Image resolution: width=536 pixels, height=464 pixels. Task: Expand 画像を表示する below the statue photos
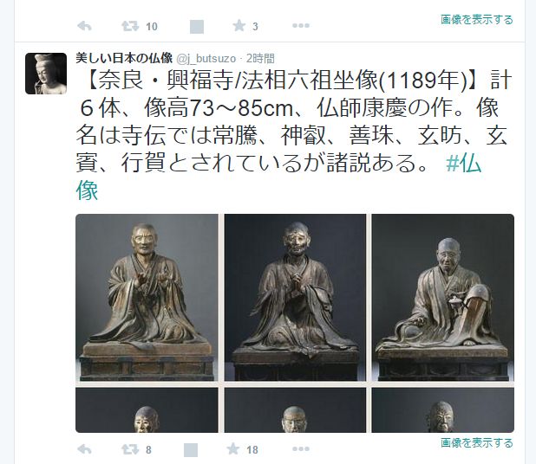pyautogui.click(x=477, y=443)
